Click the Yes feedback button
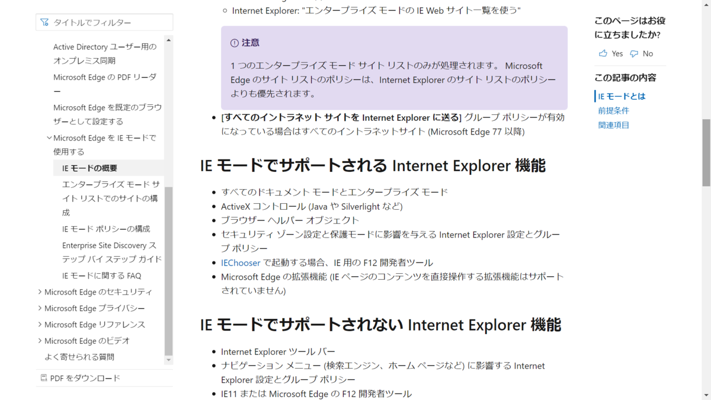This screenshot has width=711, height=400. [611, 53]
